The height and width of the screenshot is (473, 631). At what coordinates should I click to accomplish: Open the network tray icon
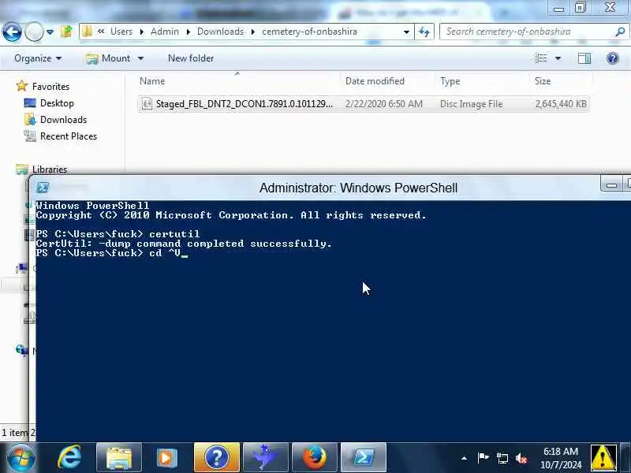coord(502,458)
